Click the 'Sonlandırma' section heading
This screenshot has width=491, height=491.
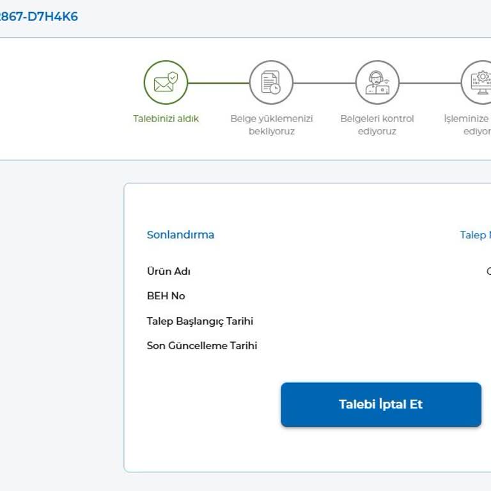click(x=180, y=235)
